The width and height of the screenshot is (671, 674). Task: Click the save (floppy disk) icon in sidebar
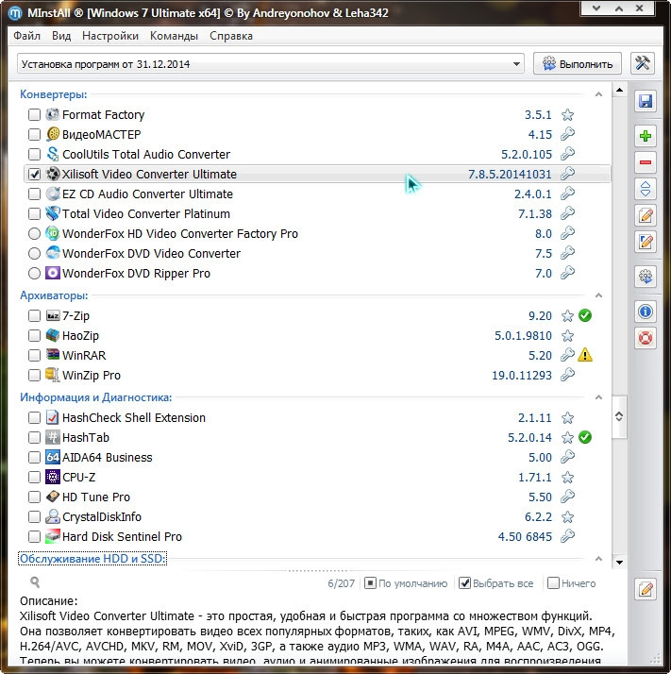tap(646, 101)
